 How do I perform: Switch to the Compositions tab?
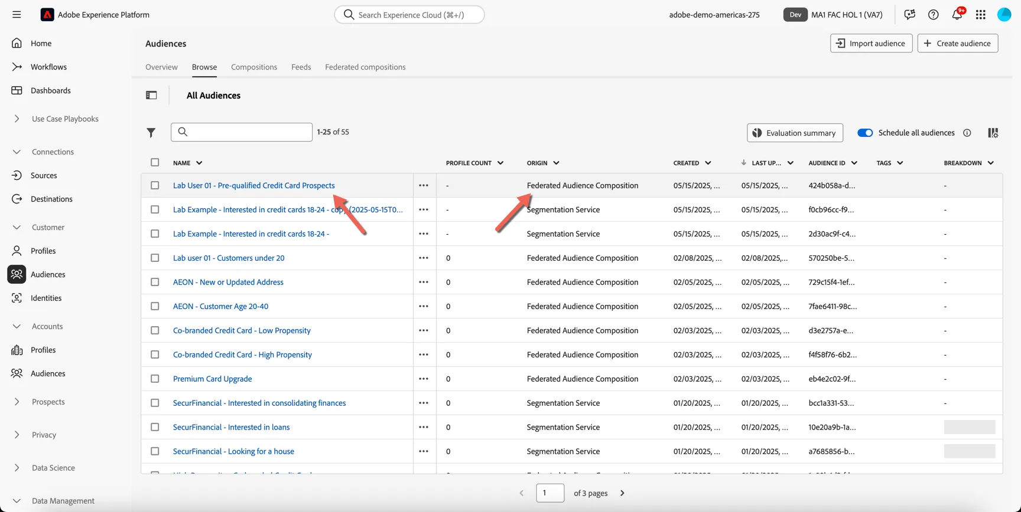coord(254,67)
